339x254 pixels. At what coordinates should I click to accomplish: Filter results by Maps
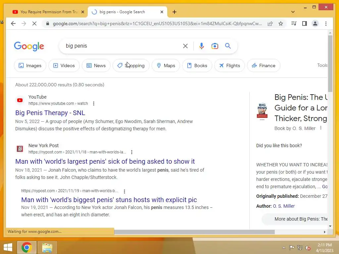tap(166, 65)
